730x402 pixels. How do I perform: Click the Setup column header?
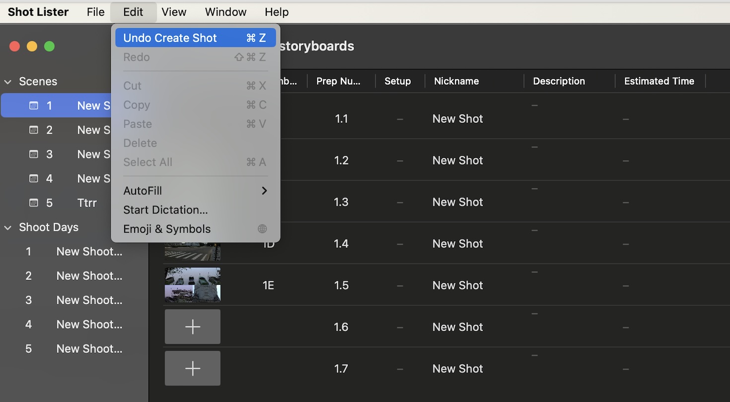pyautogui.click(x=398, y=81)
